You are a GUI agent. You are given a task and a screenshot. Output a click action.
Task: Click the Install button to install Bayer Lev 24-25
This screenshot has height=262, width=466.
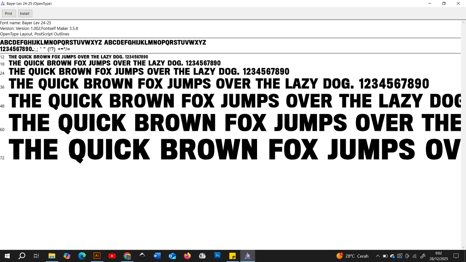pyautogui.click(x=25, y=13)
